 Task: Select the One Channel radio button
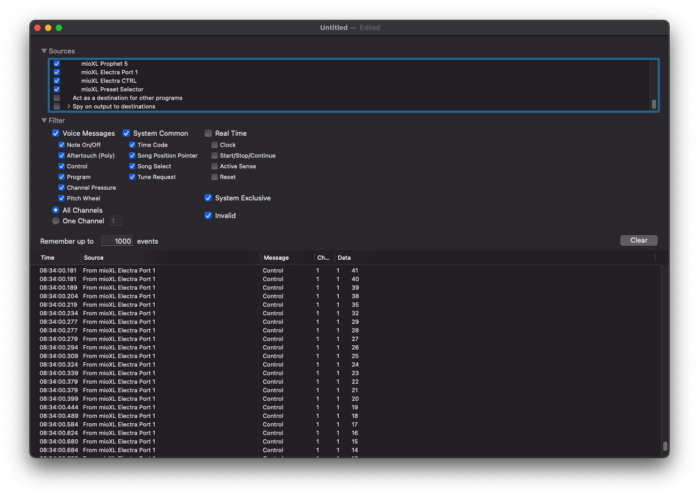(x=56, y=221)
